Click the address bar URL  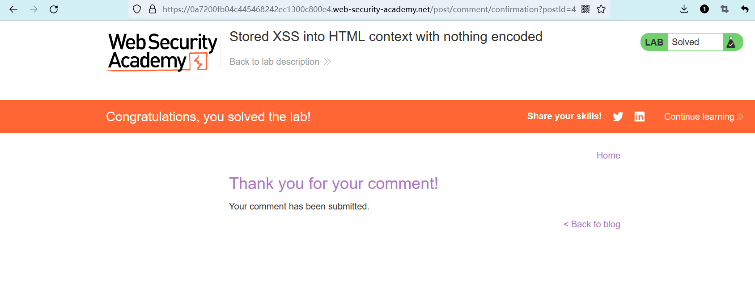tap(369, 9)
